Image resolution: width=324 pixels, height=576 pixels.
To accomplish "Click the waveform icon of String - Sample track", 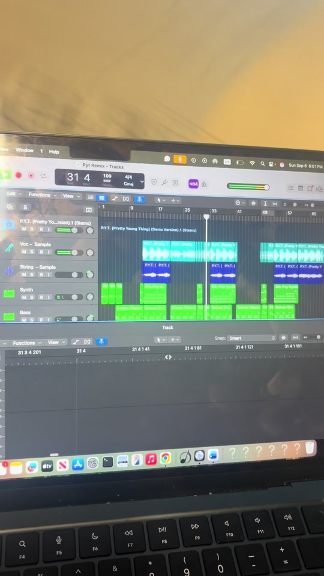I will (x=9, y=271).
